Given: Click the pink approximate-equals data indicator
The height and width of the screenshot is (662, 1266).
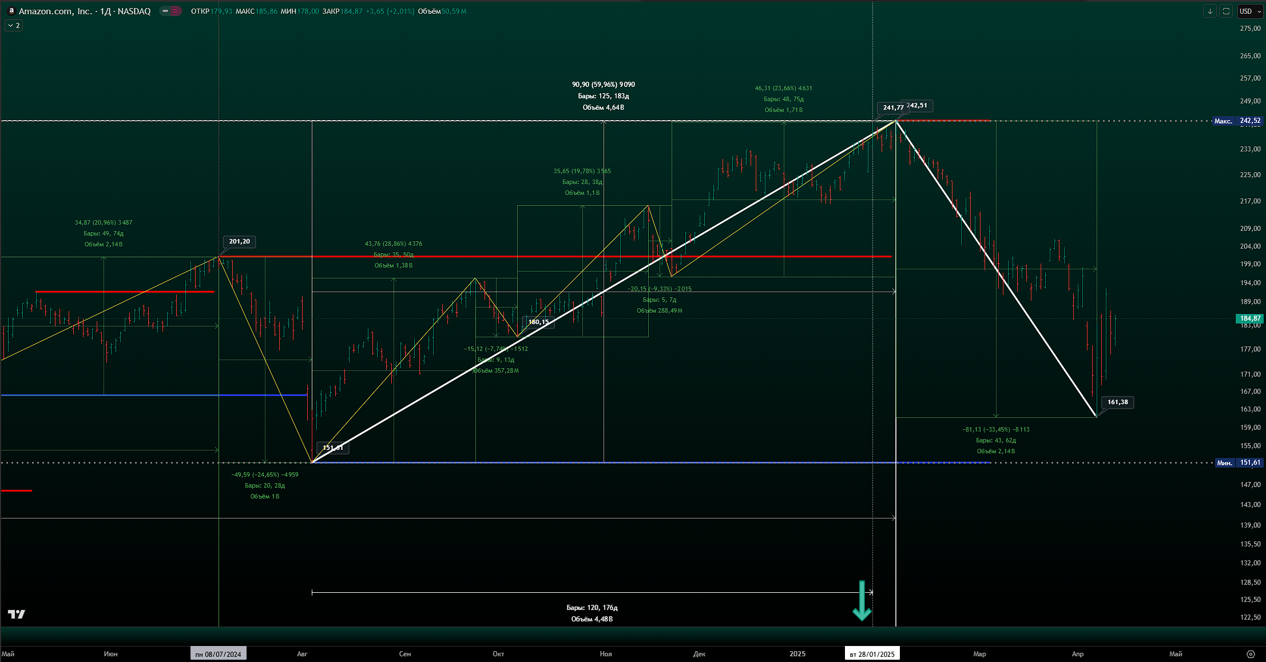Looking at the screenshot, I should 176,11.
